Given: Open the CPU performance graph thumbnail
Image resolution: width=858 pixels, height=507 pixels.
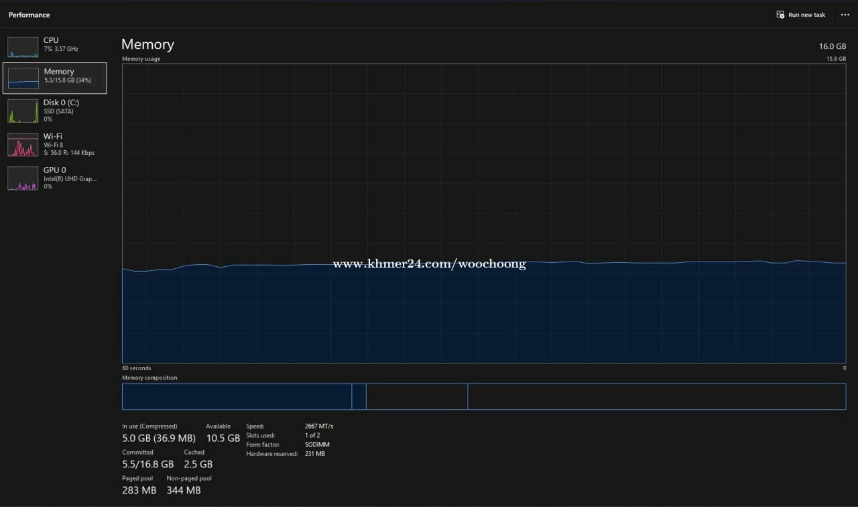Looking at the screenshot, I should (23, 47).
